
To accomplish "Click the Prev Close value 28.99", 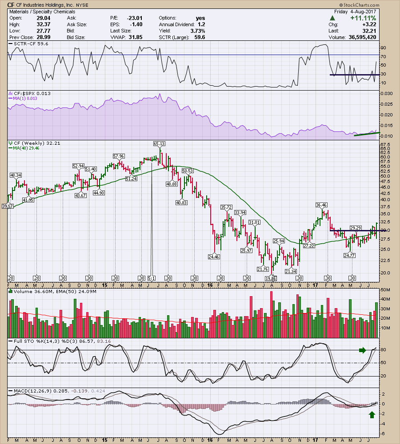I will [44, 37].
